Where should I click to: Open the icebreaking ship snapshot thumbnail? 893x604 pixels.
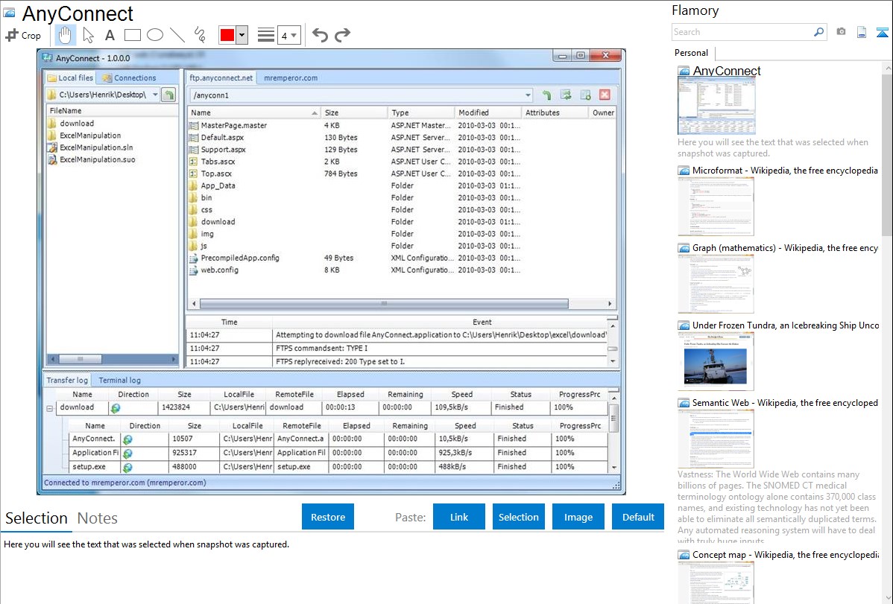[716, 362]
